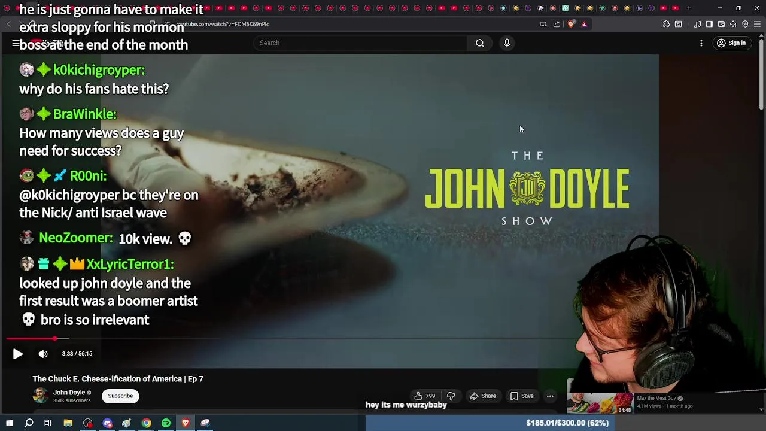Click the 3:38 / 56:15 time display
This screenshot has width=766, height=431.
[x=77, y=354]
